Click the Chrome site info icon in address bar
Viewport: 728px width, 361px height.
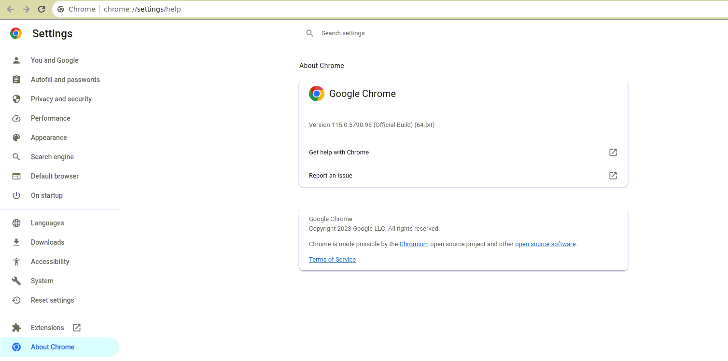(61, 9)
